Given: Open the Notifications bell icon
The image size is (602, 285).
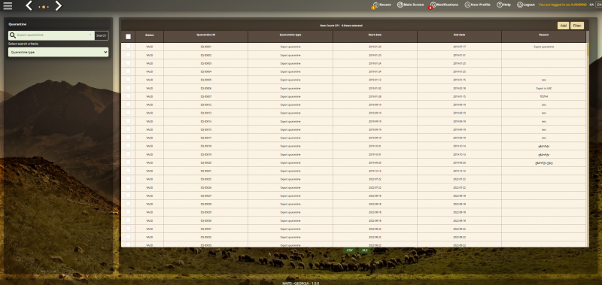Looking at the screenshot, I should [433, 5].
